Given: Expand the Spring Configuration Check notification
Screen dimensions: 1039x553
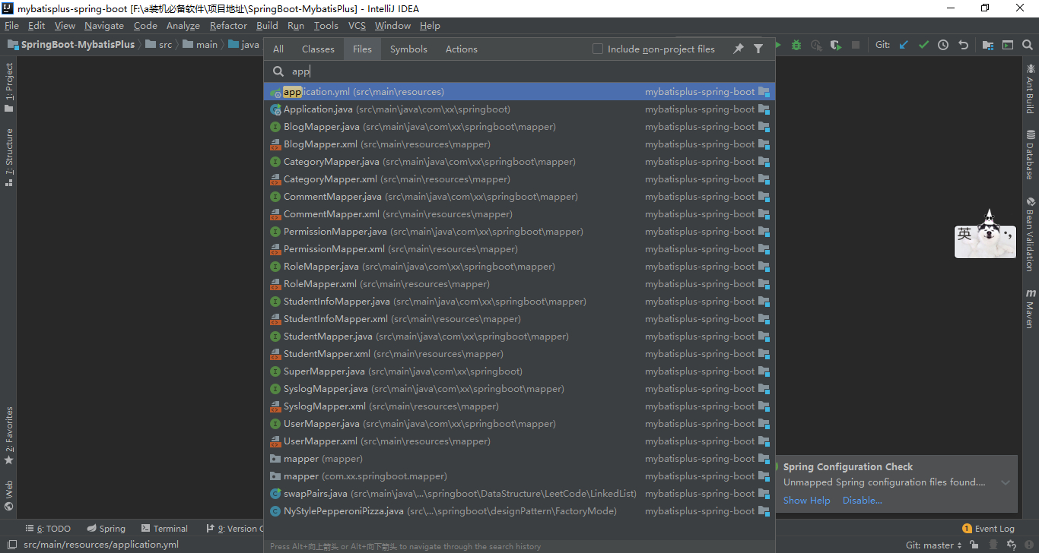Looking at the screenshot, I should tap(1006, 482).
